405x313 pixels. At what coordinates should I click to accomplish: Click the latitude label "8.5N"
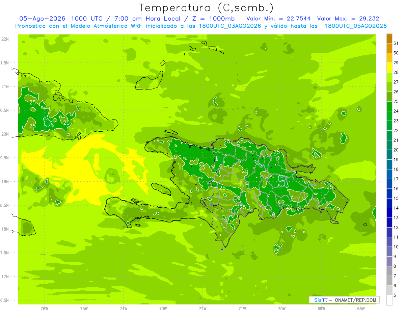tap(5, 205)
